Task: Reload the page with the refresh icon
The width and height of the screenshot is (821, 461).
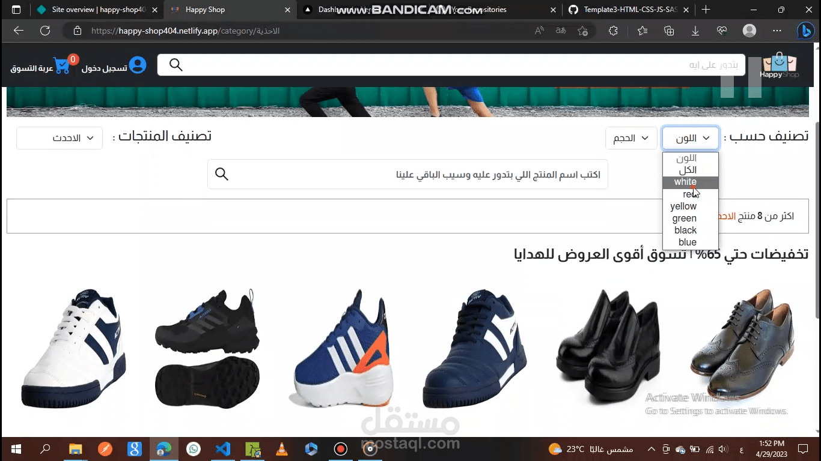Action: (45, 31)
